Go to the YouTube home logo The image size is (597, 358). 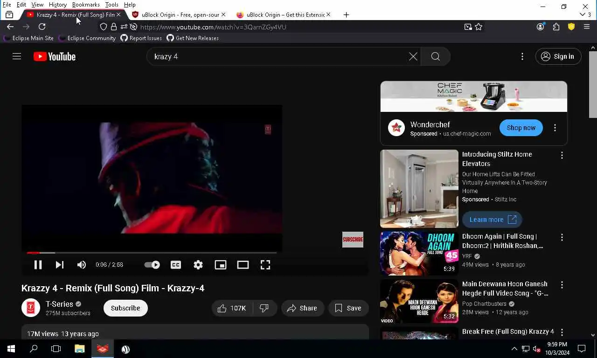pyautogui.click(x=55, y=56)
